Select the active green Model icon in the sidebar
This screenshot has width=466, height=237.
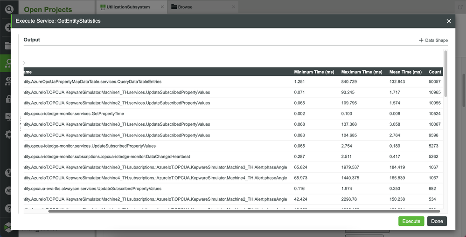8,63
